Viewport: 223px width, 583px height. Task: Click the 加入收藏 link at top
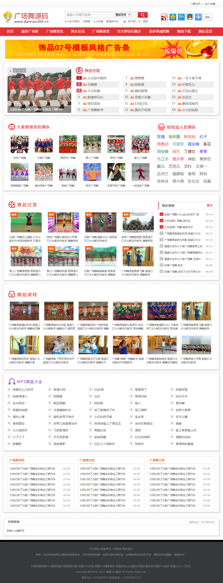tap(210, 4)
